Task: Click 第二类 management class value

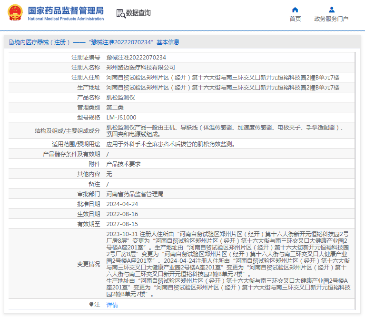Action: pos(115,108)
